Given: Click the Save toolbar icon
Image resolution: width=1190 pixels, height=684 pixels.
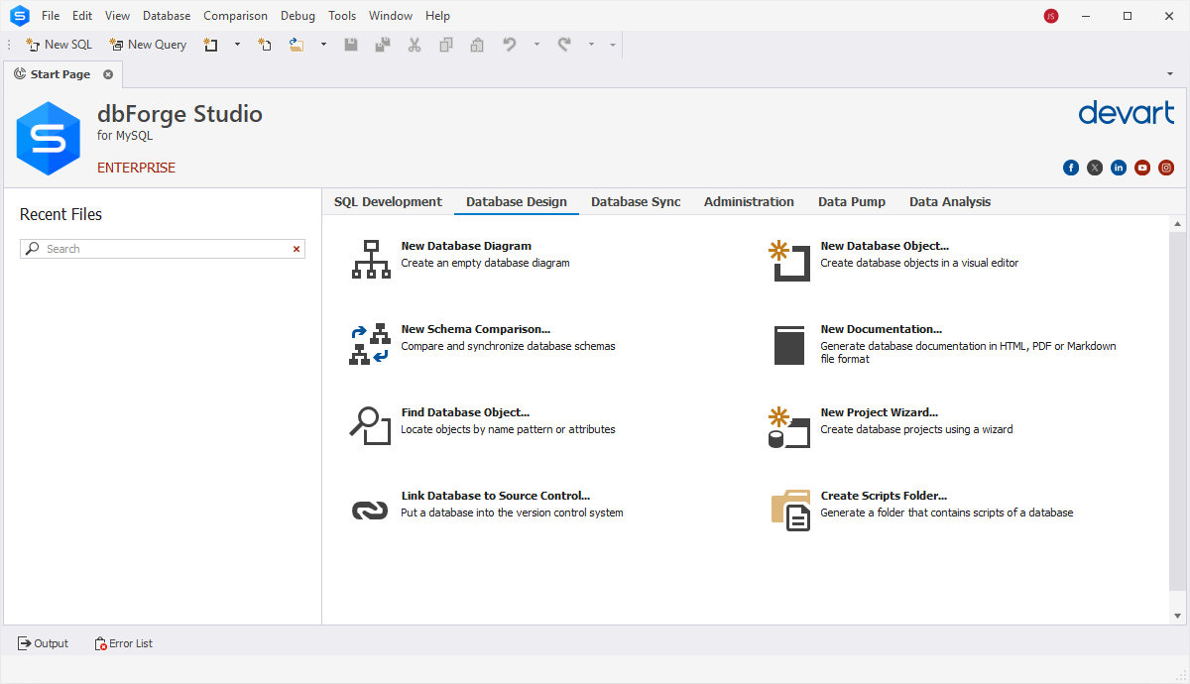Looking at the screenshot, I should 351,45.
